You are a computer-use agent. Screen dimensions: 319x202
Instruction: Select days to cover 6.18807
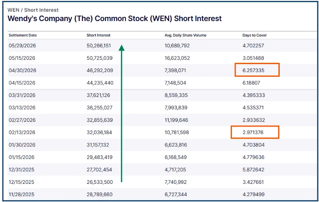251,83
